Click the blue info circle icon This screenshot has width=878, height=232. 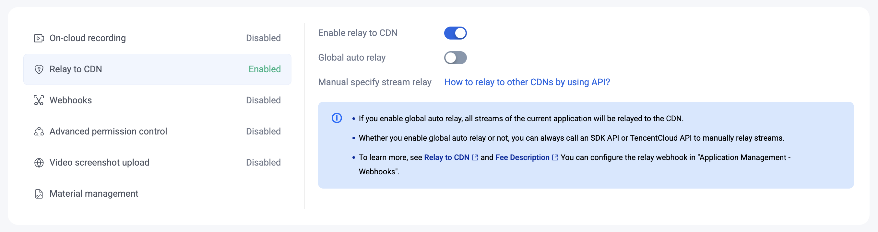pyautogui.click(x=337, y=118)
